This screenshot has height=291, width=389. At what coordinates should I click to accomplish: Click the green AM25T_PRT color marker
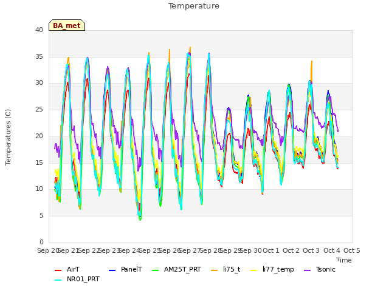156,270
